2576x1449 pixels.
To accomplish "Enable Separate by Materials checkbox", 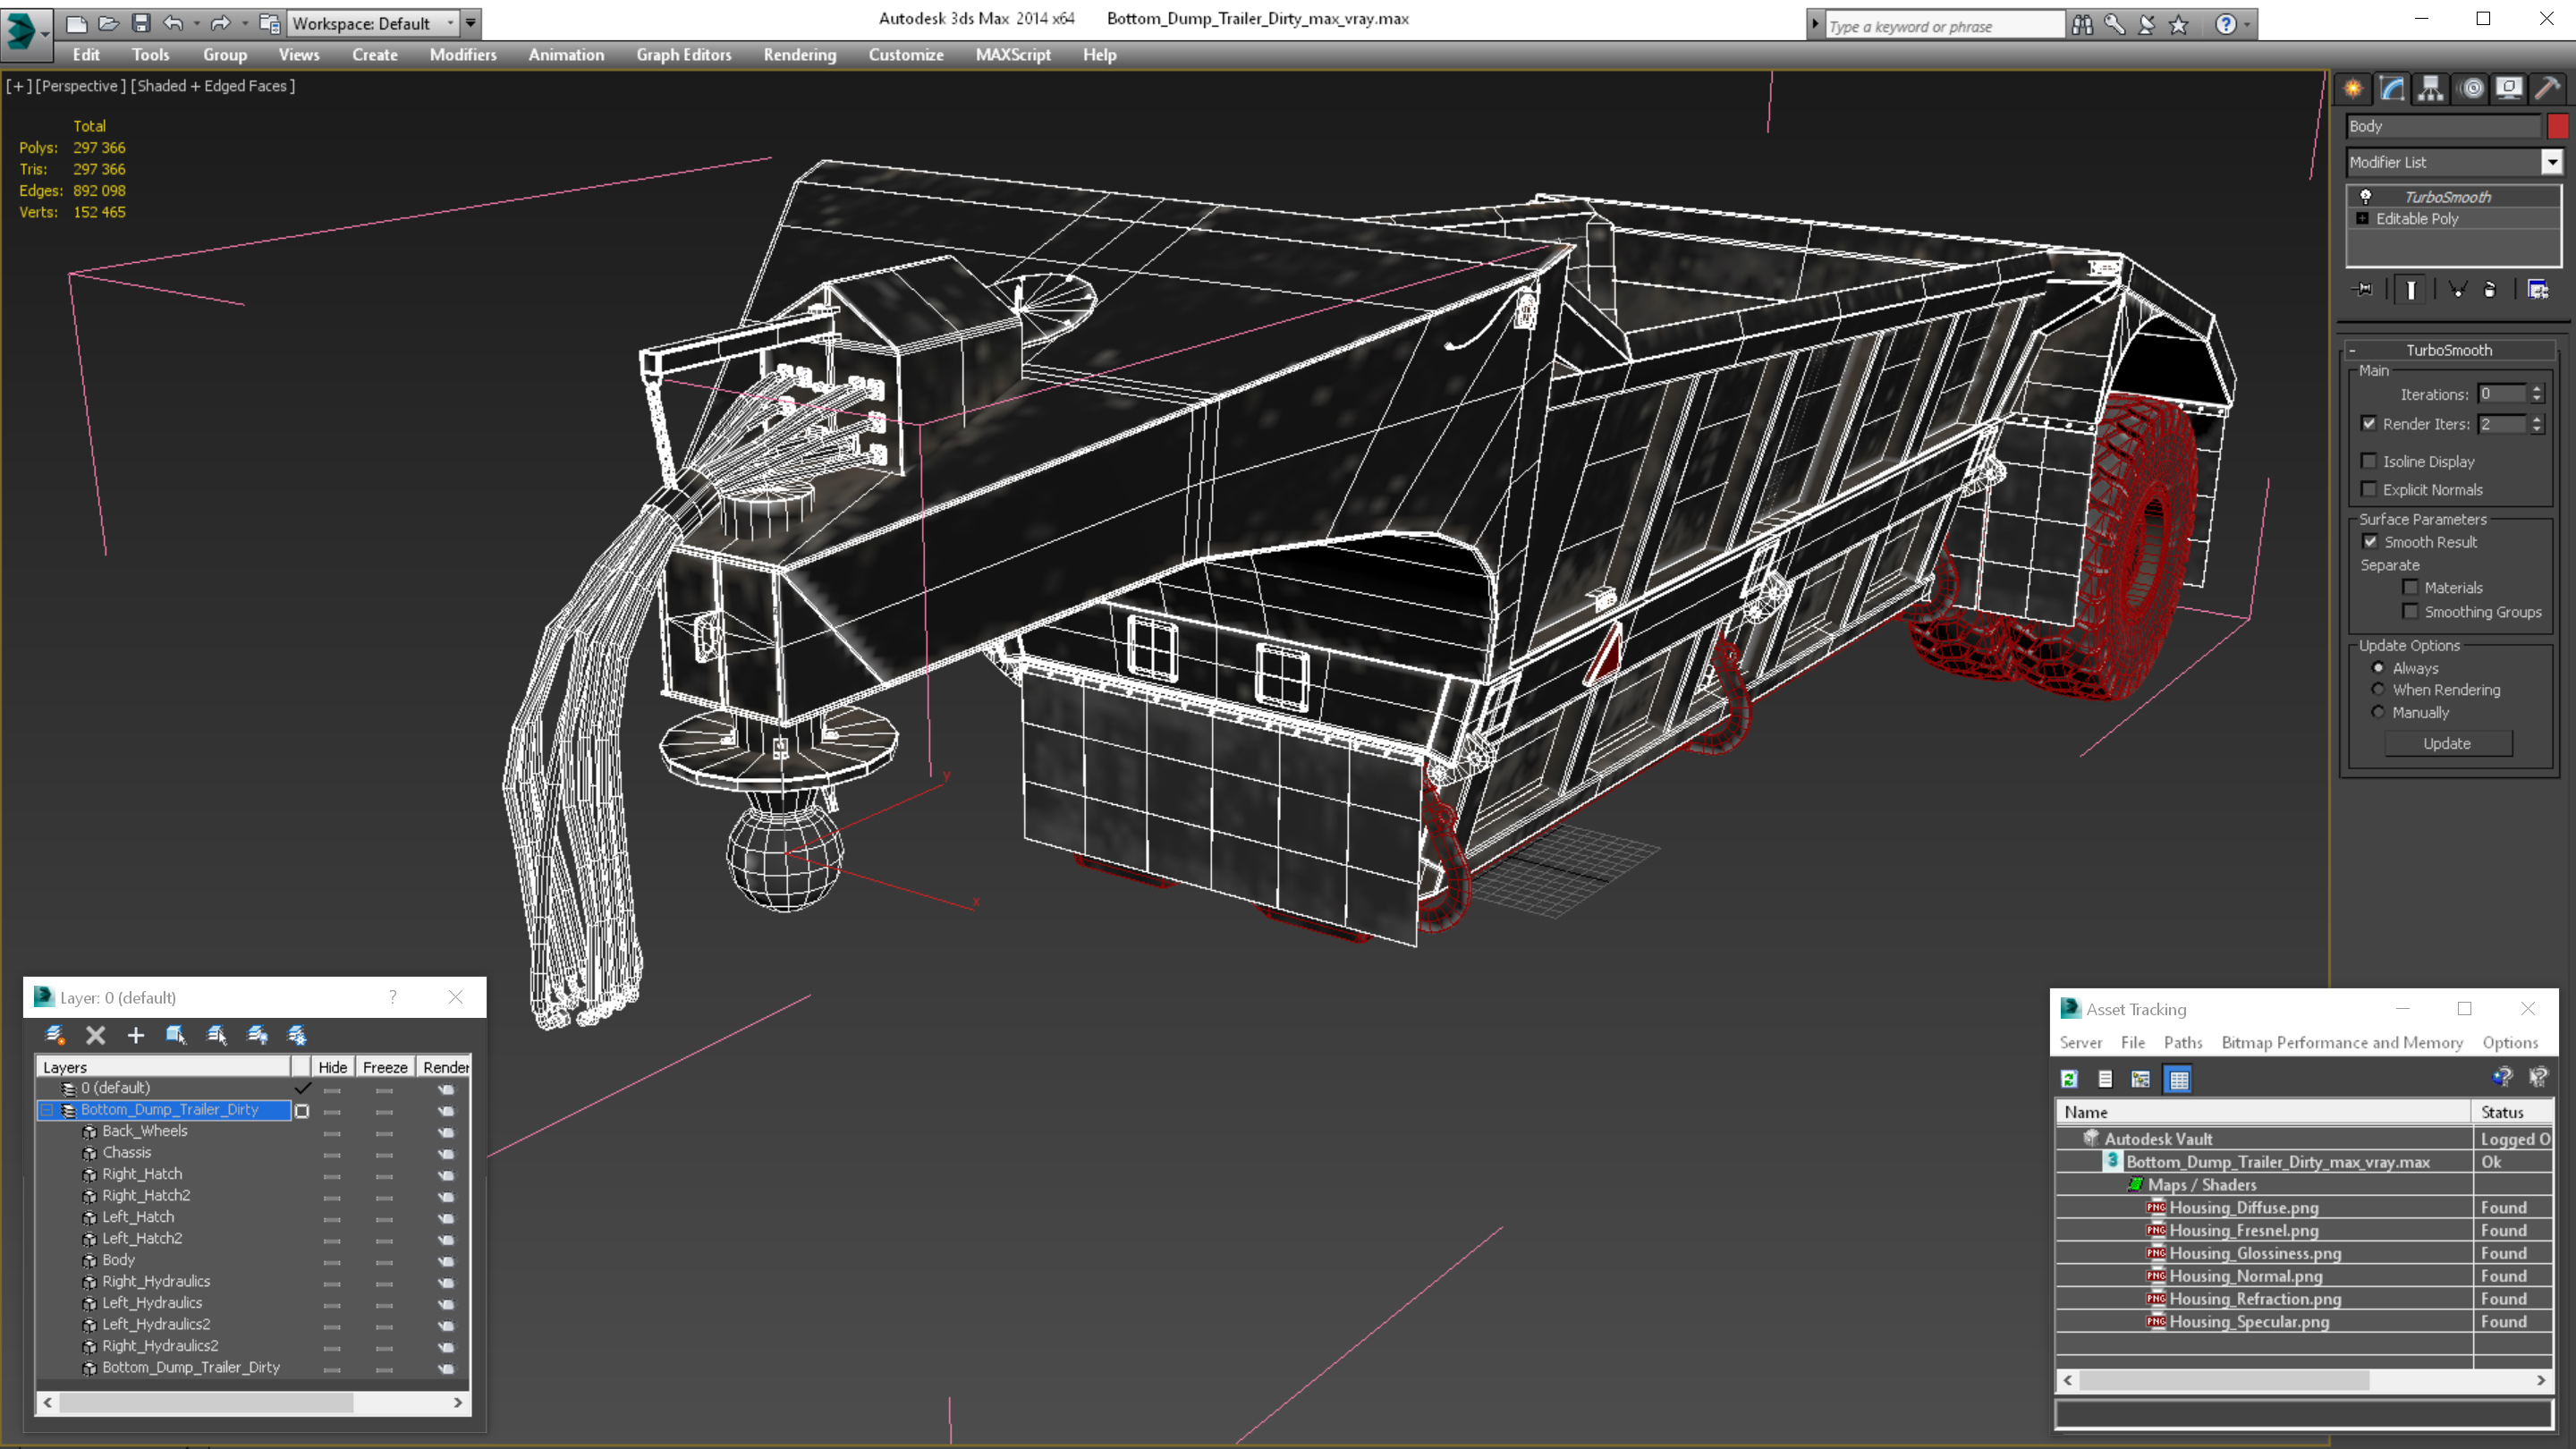I will pos(2411,587).
